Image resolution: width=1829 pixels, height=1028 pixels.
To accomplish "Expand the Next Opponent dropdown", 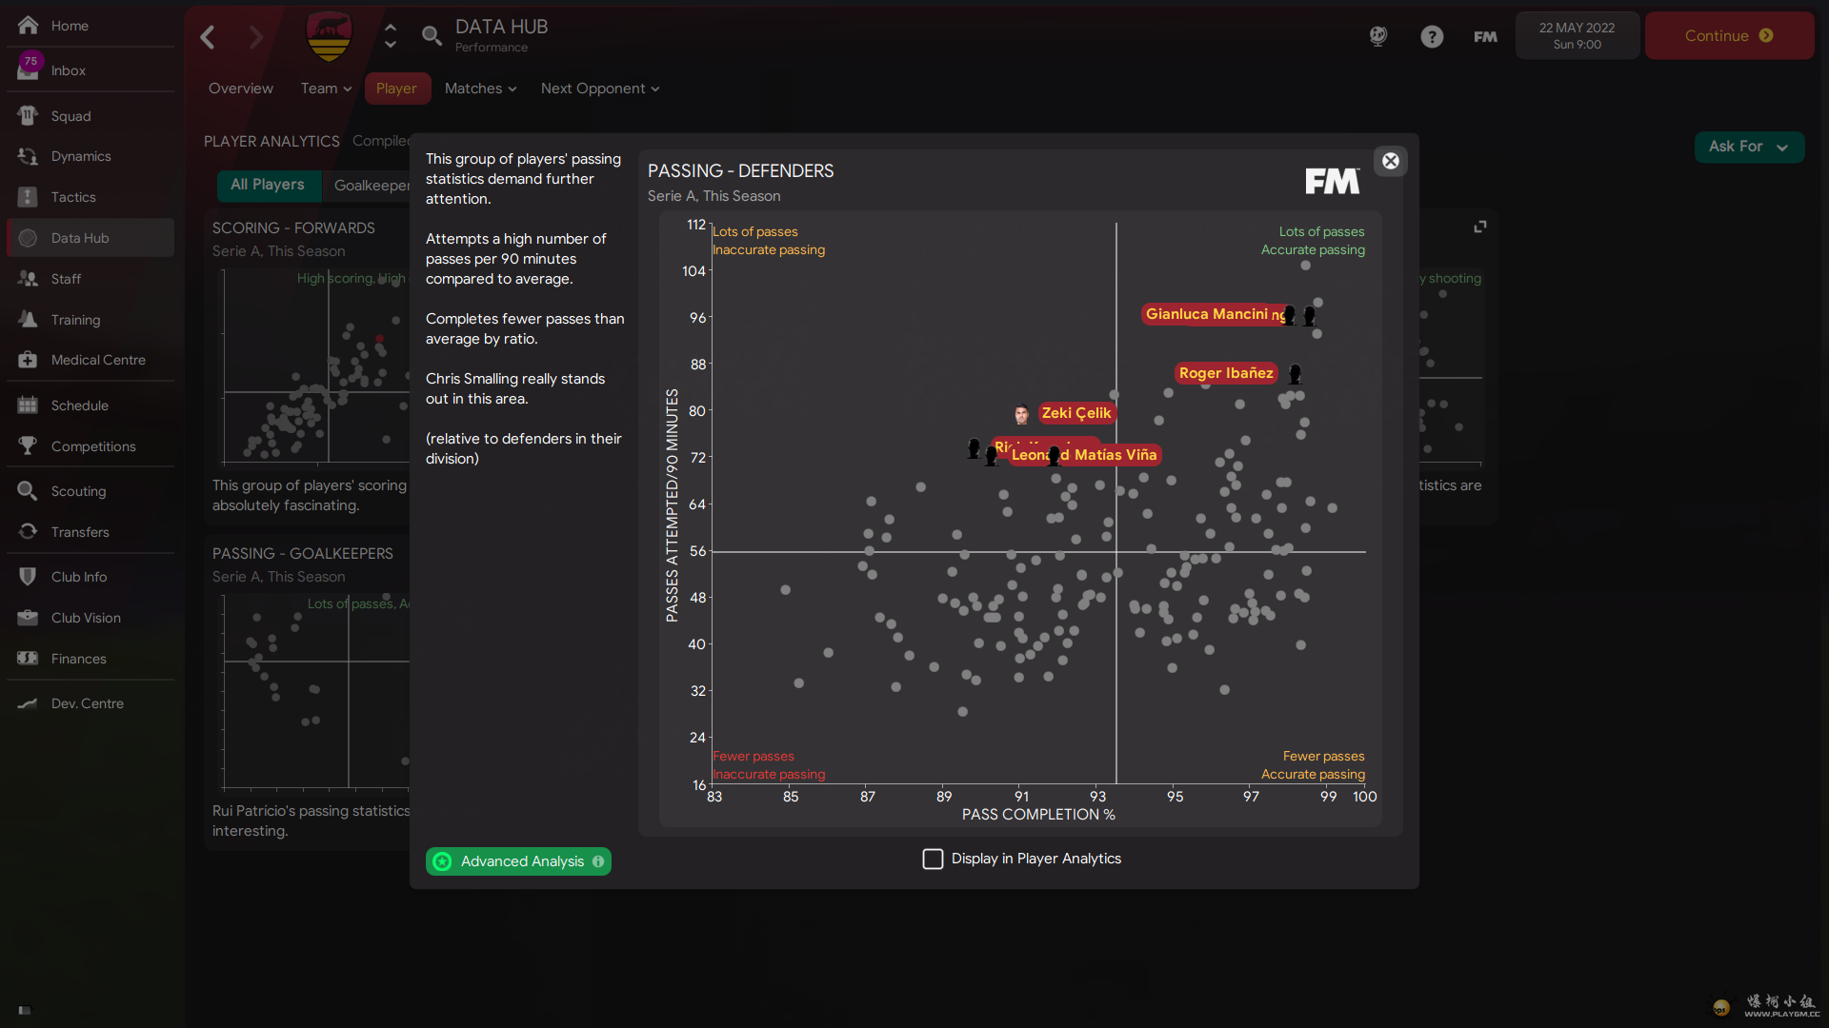I will (x=600, y=89).
